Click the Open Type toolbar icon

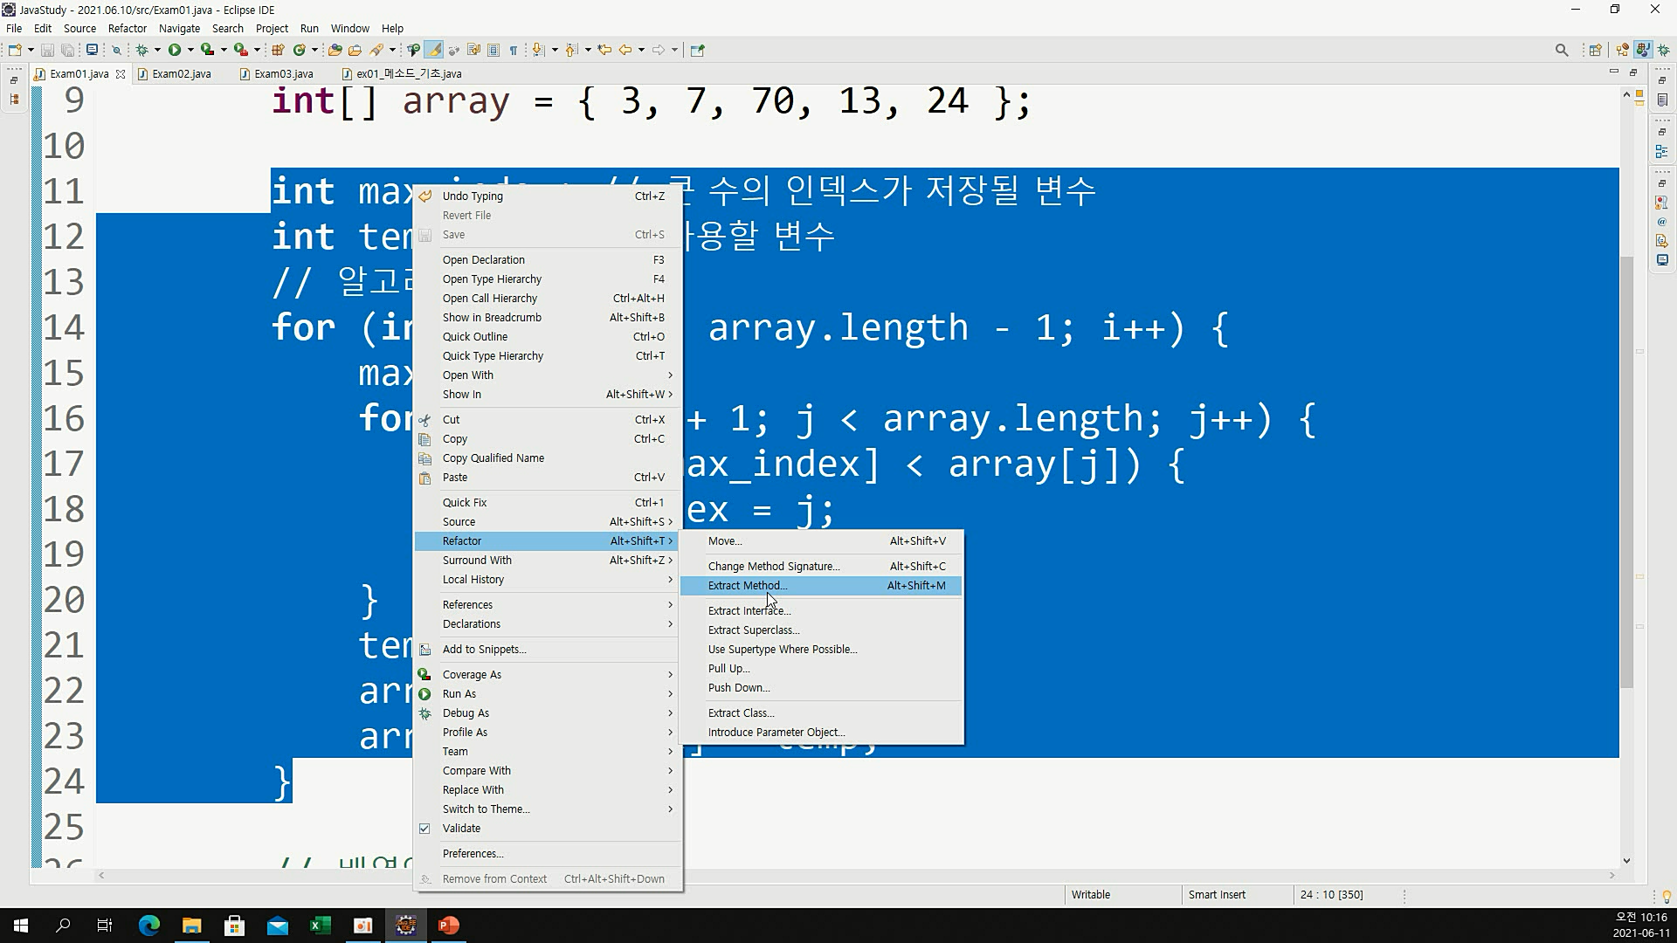335,50
